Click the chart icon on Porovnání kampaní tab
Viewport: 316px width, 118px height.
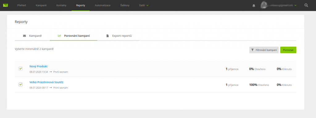point(60,36)
